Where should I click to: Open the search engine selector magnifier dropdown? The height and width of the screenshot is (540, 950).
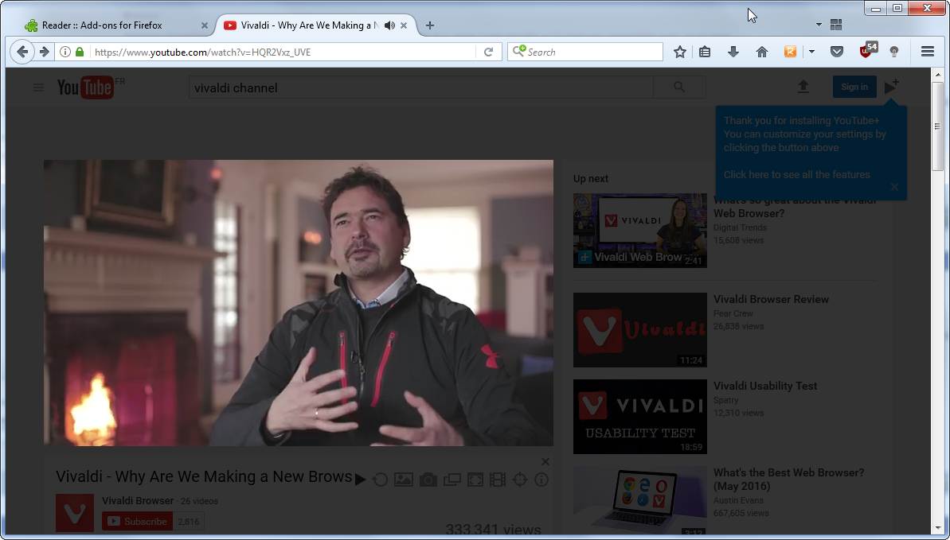pos(518,52)
